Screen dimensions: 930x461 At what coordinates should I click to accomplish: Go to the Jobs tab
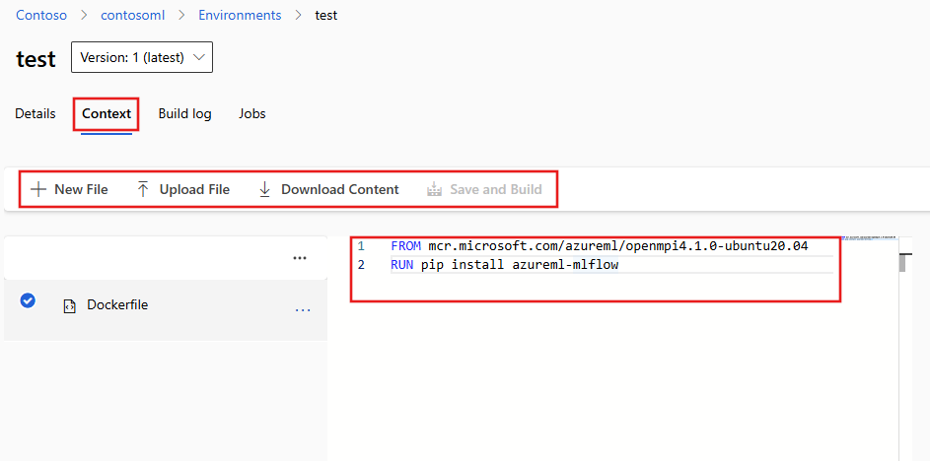(x=252, y=113)
